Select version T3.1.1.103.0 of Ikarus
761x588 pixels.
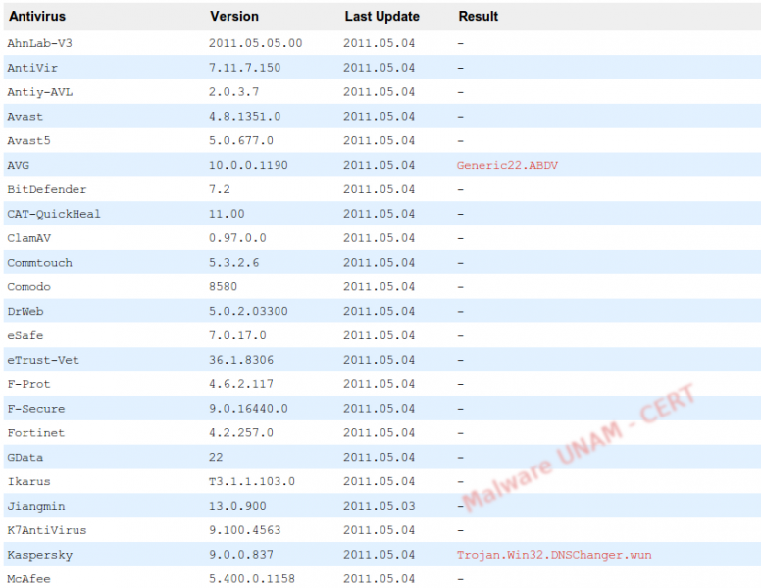252,482
